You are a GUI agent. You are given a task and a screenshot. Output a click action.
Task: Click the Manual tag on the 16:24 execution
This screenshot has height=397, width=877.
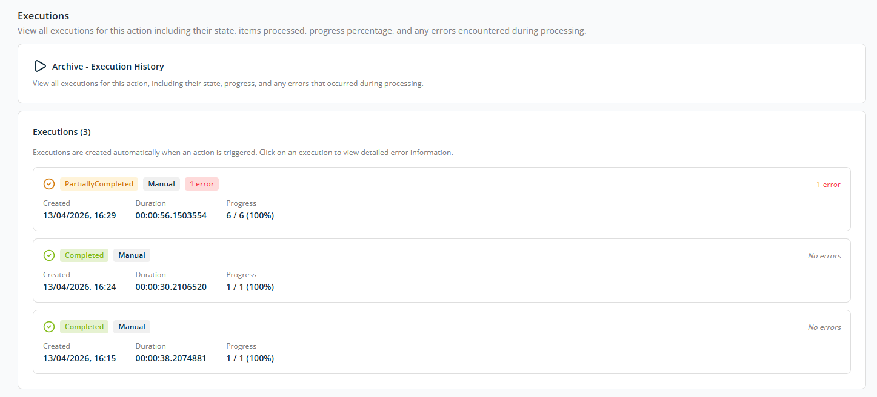click(132, 255)
